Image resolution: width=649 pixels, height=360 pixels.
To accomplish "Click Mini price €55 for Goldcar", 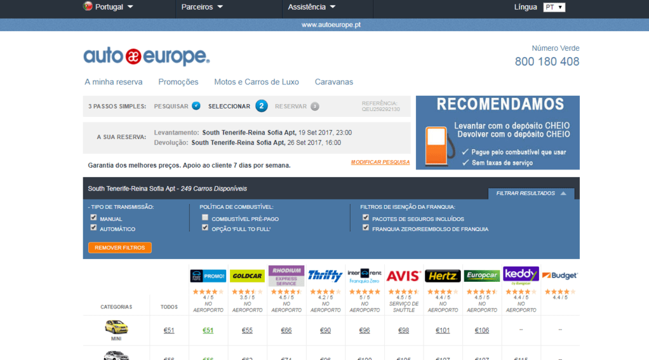I will tap(247, 330).
